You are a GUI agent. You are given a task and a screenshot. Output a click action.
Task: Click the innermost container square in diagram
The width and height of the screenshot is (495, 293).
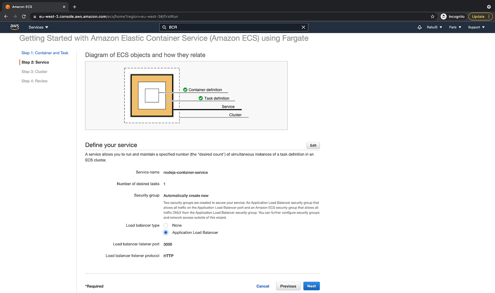pos(152,96)
